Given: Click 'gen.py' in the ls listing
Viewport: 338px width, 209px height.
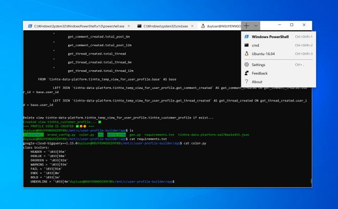Looking at the screenshot, I should coord(135,135).
